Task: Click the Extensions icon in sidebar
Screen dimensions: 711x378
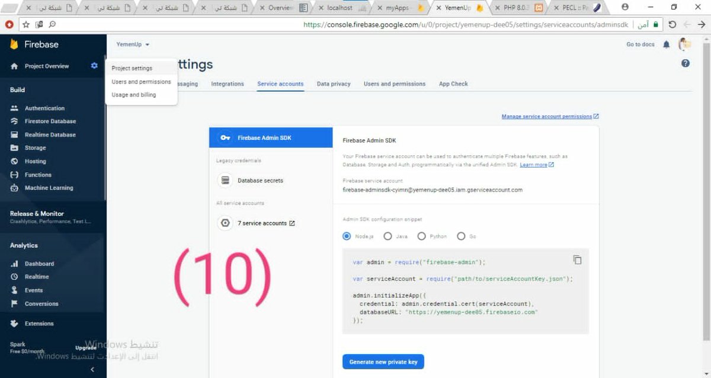Action: (14, 323)
